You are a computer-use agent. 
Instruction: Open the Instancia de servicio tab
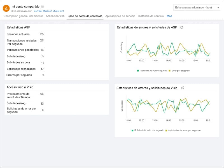(151, 16)
